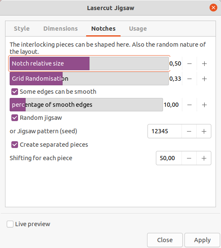
Task: Increase Notch relative size with plus button
Action: click(204, 63)
